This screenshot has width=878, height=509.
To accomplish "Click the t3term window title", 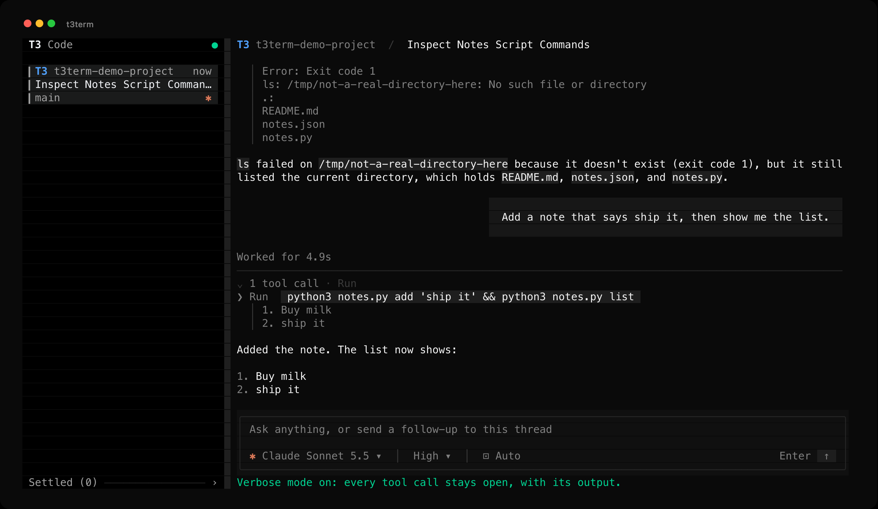I will tap(80, 24).
